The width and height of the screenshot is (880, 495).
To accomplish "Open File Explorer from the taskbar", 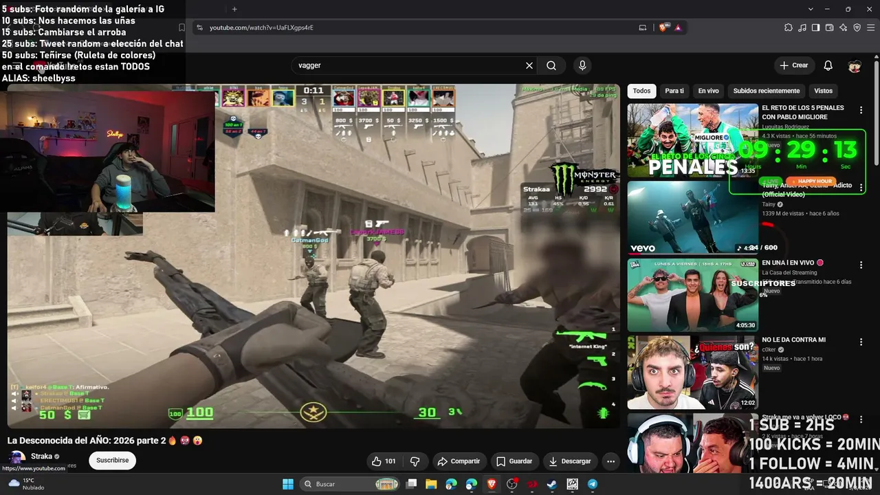I will (x=431, y=484).
